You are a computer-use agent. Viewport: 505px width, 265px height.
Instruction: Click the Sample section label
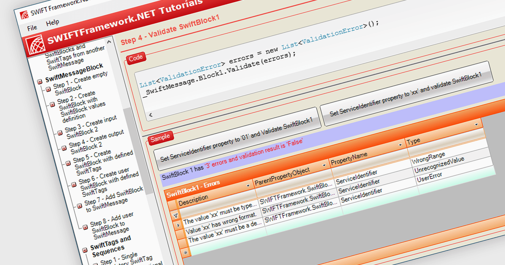coord(160,137)
